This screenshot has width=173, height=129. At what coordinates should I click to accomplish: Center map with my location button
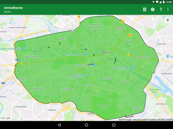click(168, 20)
